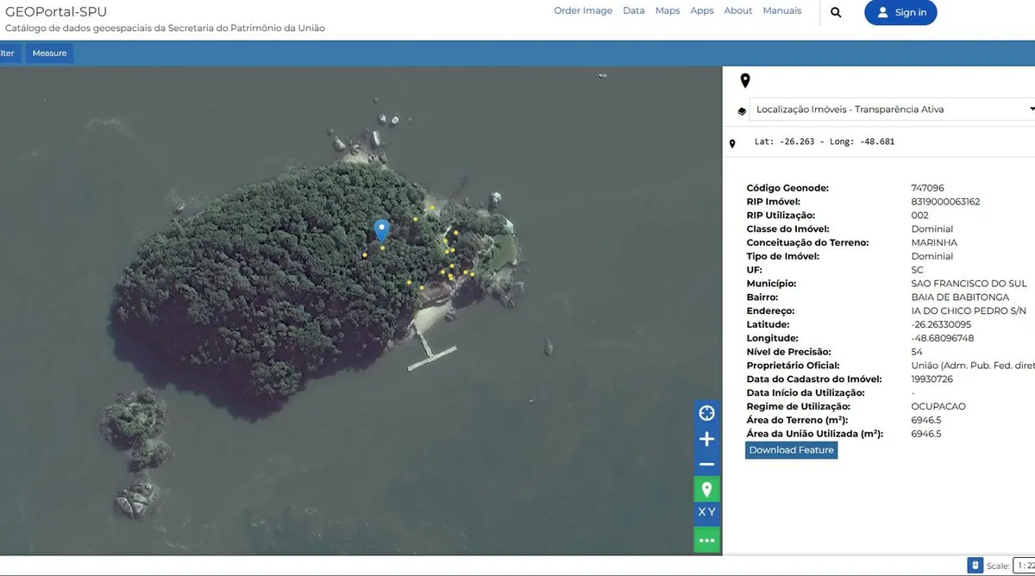Click the Latitude value -26.26330095
1035x576 pixels.
941,325
